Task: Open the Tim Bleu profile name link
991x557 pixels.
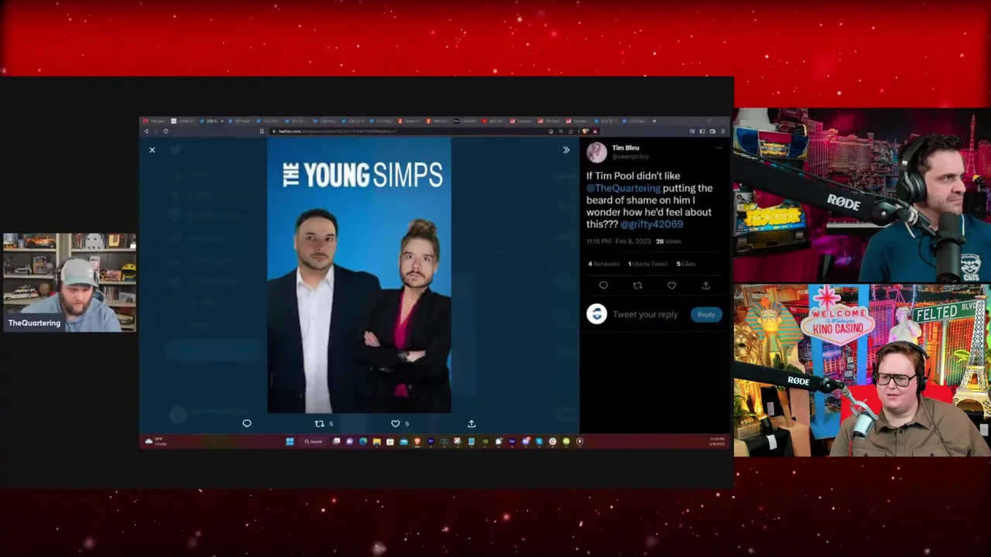Action: pos(626,148)
